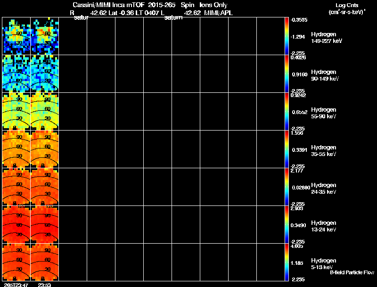377x287 pixels.
Task: Click the "0.02880" color scale value
Action: pyautogui.click(x=301, y=188)
